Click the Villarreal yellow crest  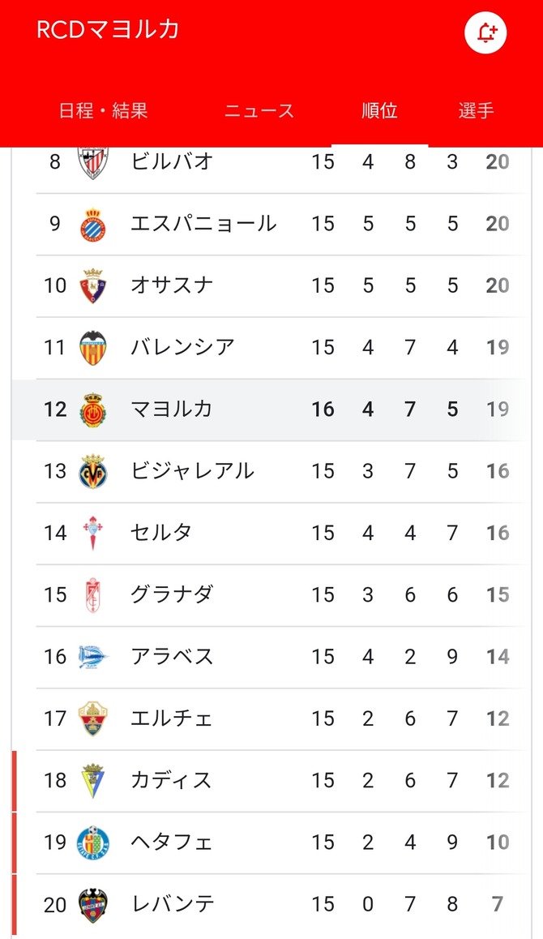92,471
